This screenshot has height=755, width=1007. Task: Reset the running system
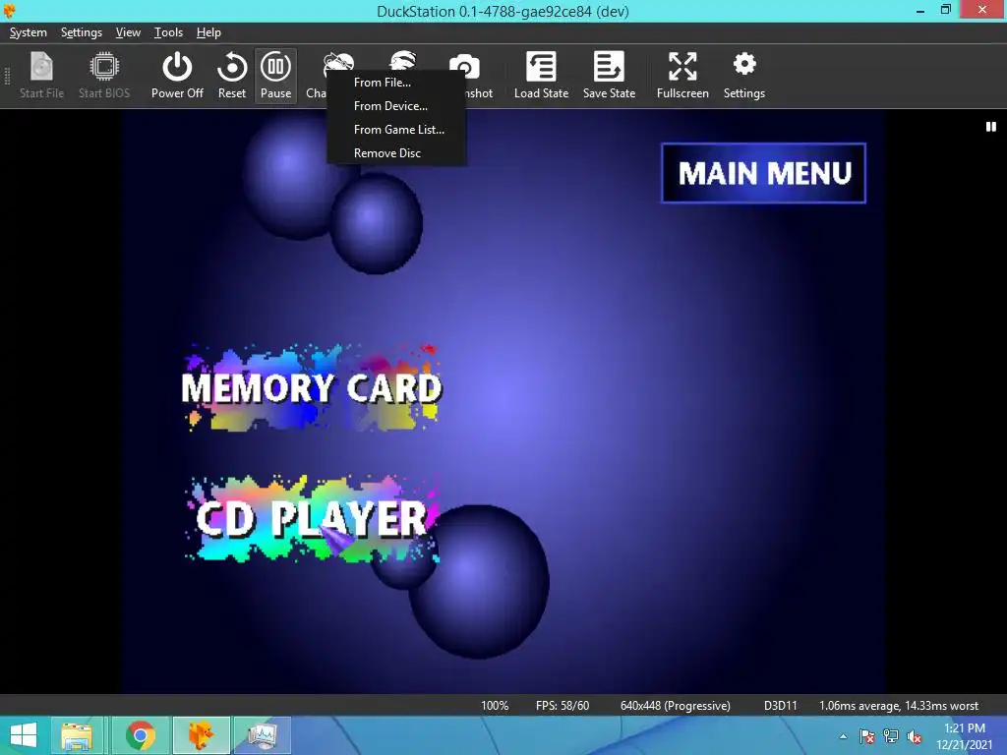pyautogui.click(x=232, y=75)
